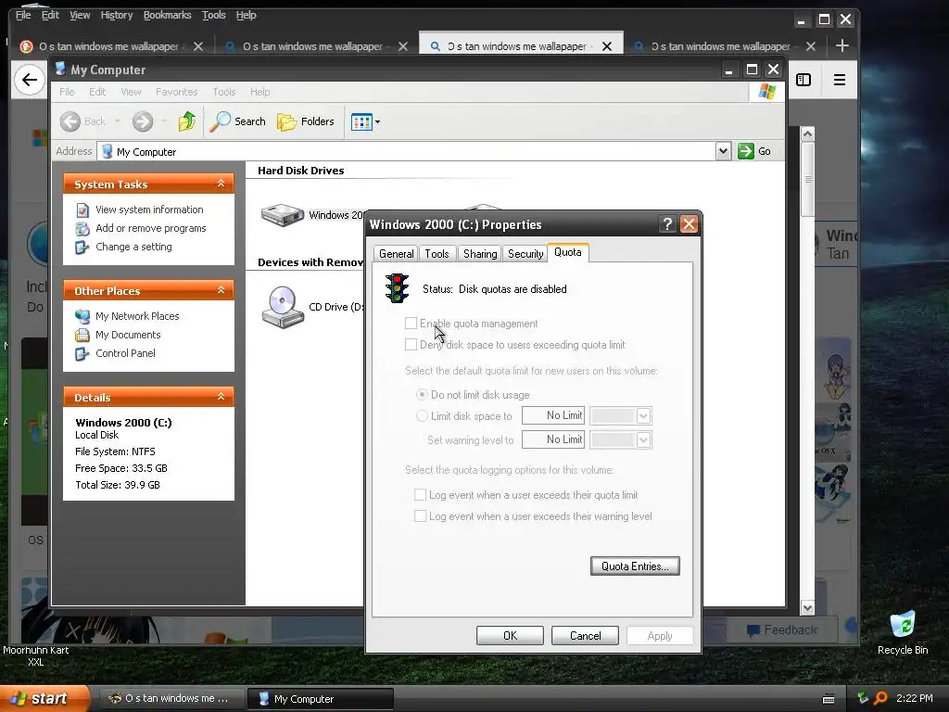949x712 pixels.
Task: Switch to the Sharing tab
Action: click(x=480, y=254)
